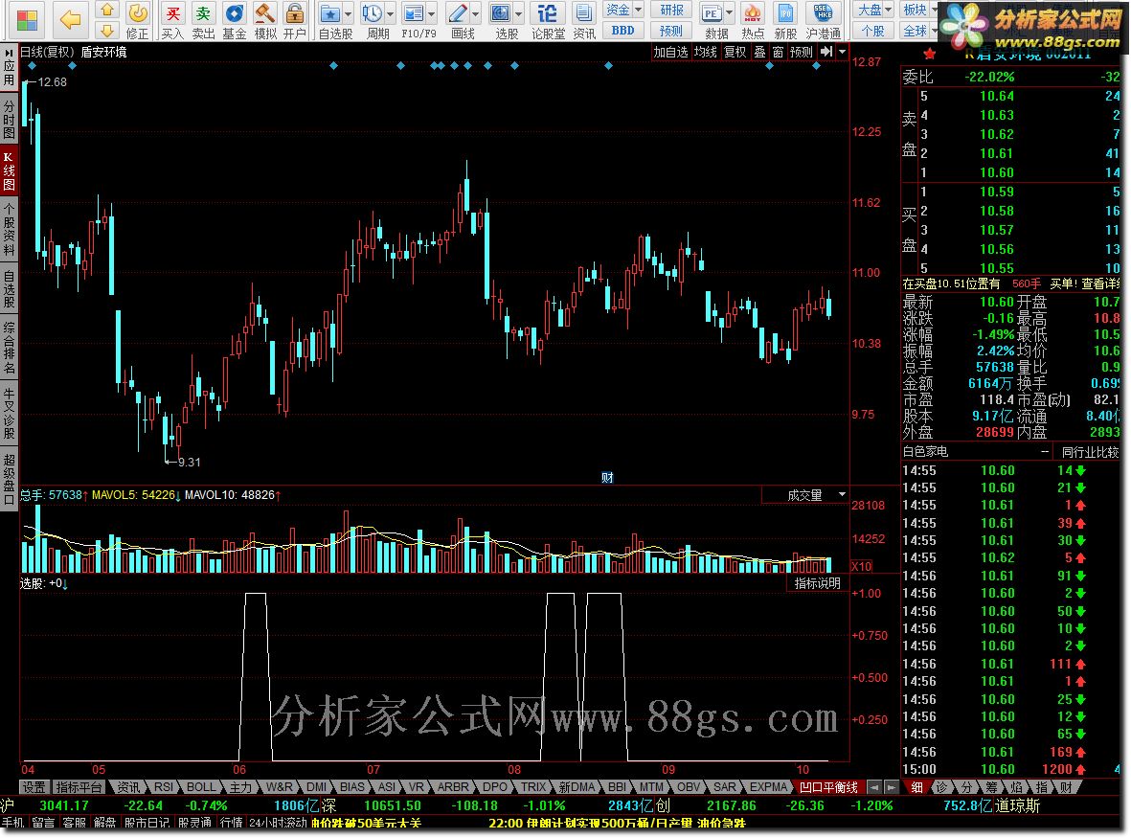Open the 资金 dropdown
The height and width of the screenshot is (838, 1131).
click(x=623, y=10)
